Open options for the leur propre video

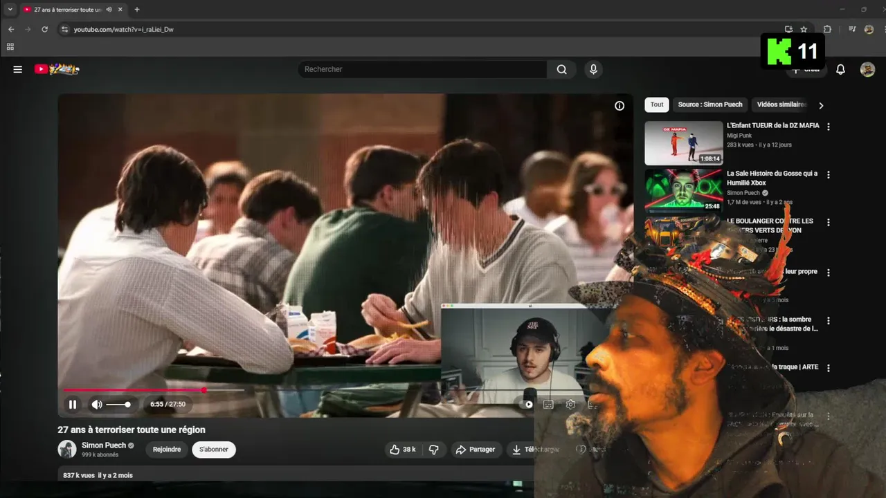click(x=829, y=273)
